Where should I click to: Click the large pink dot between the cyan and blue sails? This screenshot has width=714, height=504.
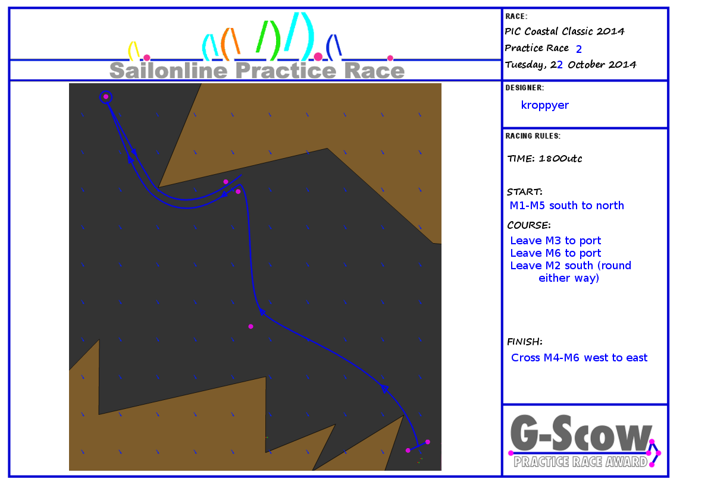coord(318,56)
